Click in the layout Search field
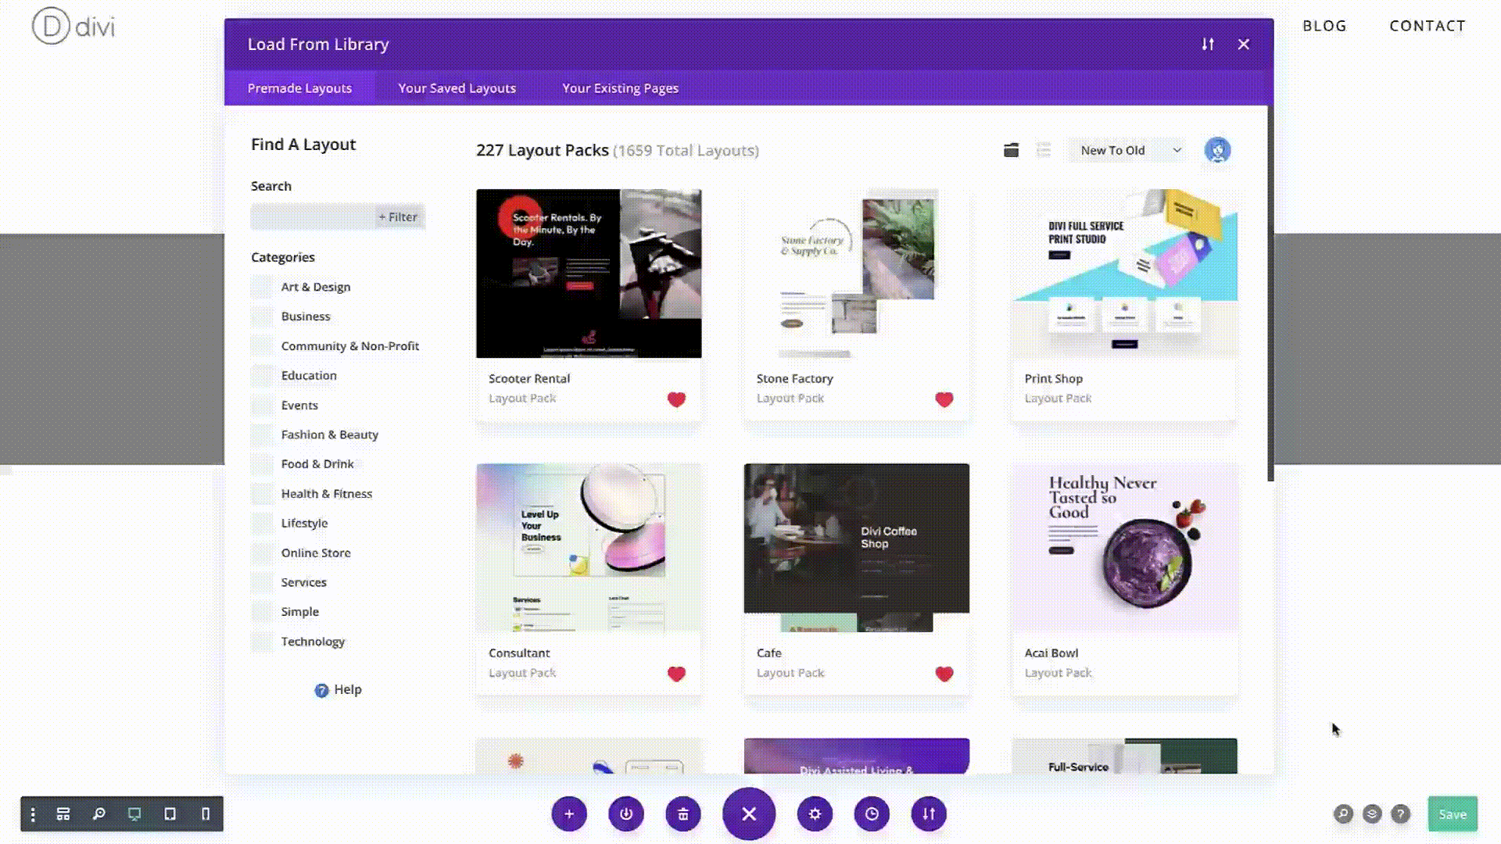 click(312, 216)
